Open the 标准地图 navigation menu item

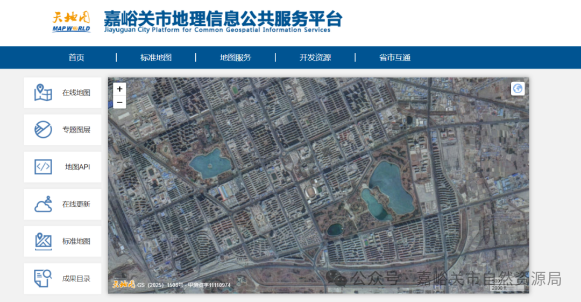(156, 58)
